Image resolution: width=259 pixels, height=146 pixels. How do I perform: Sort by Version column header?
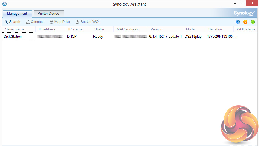pos(165,29)
